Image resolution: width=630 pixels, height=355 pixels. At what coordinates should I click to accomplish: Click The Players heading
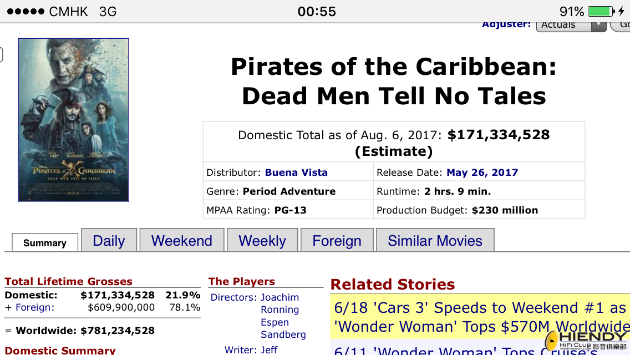coord(241,281)
